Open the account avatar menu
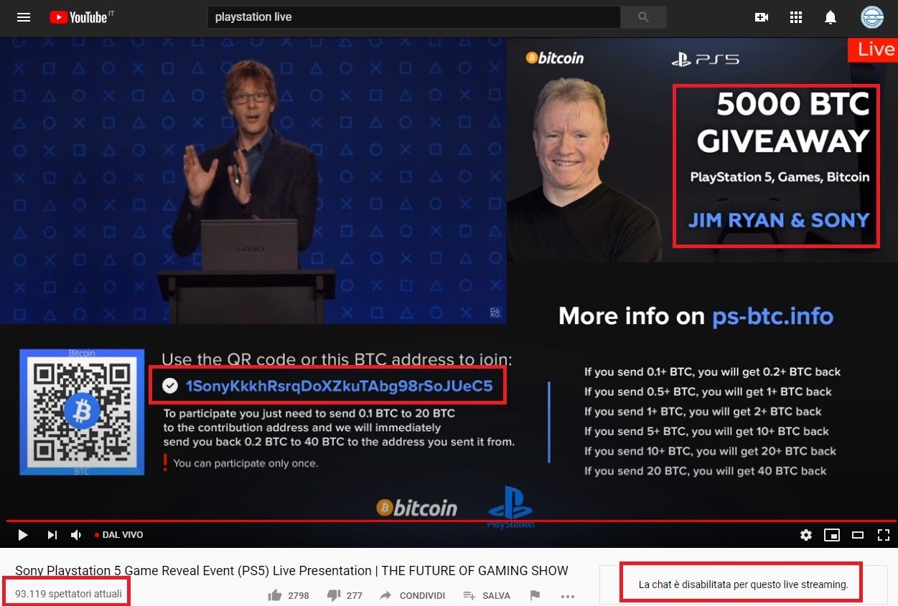The image size is (898, 606). (872, 17)
